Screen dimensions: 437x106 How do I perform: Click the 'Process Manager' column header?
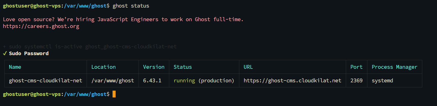pos(395,67)
